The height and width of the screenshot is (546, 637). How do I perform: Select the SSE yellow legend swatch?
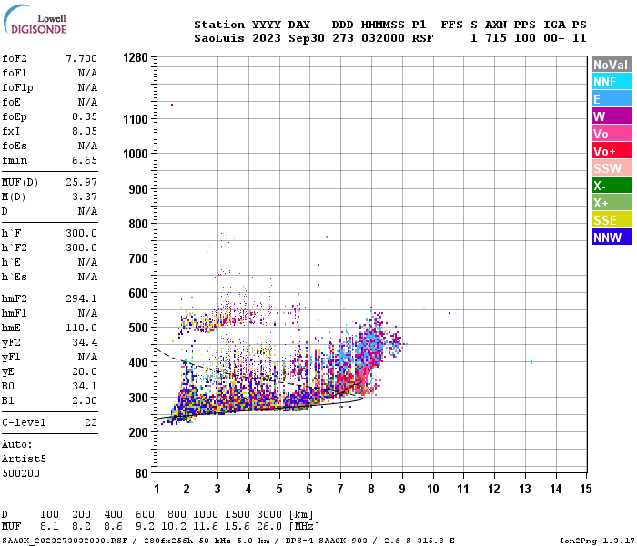click(x=612, y=220)
